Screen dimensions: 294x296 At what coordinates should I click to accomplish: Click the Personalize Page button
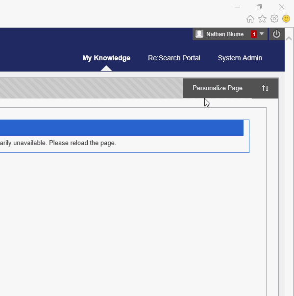coord(218,88)
